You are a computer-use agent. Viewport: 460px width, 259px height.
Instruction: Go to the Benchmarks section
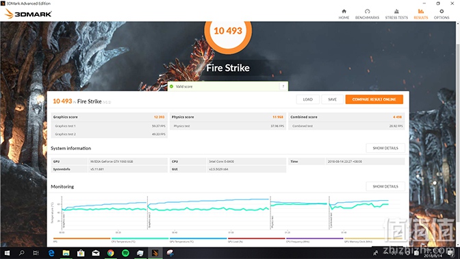point(367,14)
